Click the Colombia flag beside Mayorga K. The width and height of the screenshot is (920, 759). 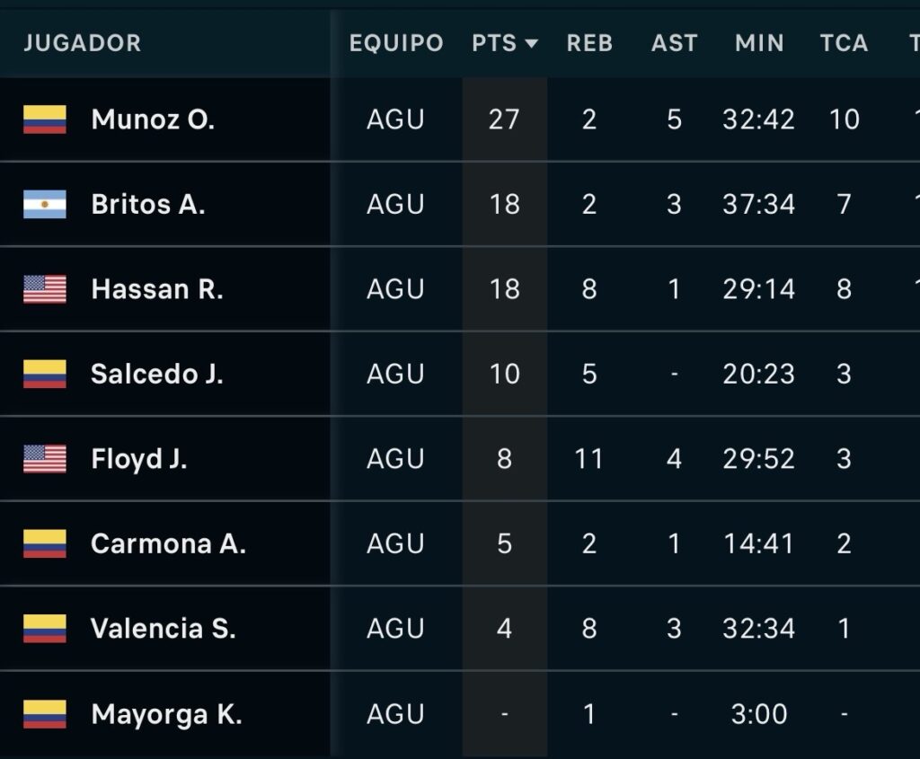point(45,714)
